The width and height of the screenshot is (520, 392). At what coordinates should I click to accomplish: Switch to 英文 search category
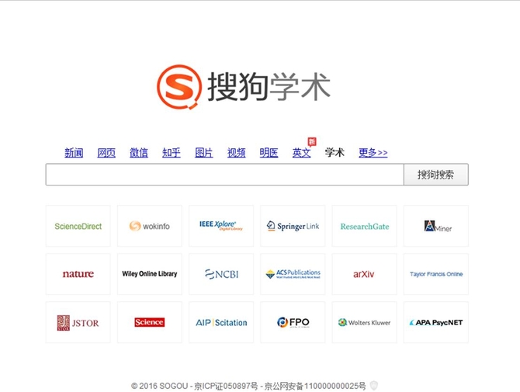click(x=301, y=153)
